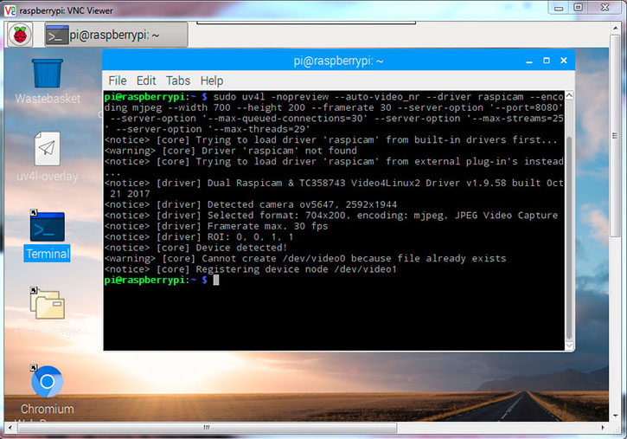Image resolution: width=627 pixels, height=439 pixels.
Task: Open the Edit menu in terminal
Action: click(146, 81)
